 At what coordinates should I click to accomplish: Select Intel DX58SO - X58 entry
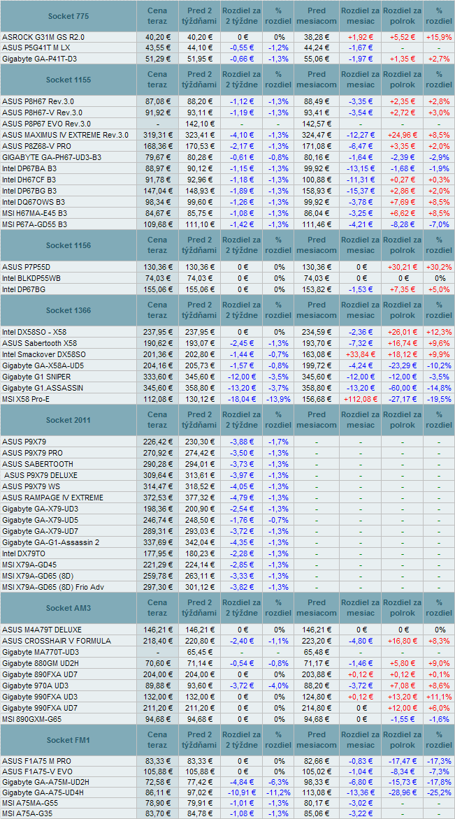click(x=34, y=331)
